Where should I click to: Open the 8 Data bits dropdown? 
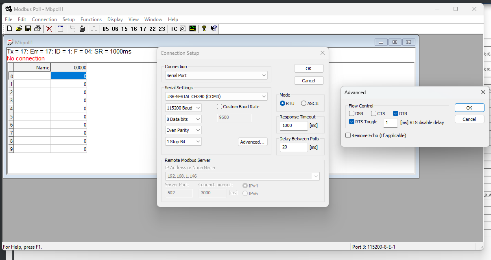pyautogui.click(x=183, y=119)
